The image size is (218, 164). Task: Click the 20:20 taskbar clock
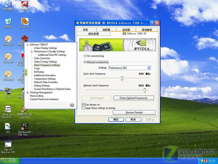click(x=212, y=161)
